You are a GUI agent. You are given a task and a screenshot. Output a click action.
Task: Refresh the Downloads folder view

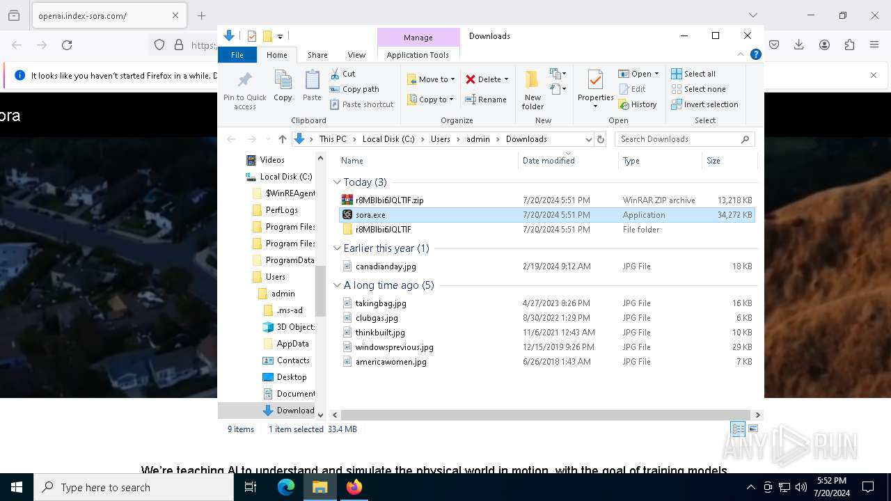[x=601, y=139]
